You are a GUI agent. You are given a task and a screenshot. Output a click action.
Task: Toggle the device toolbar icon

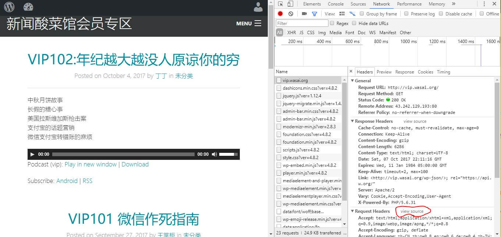coord(290,4)
